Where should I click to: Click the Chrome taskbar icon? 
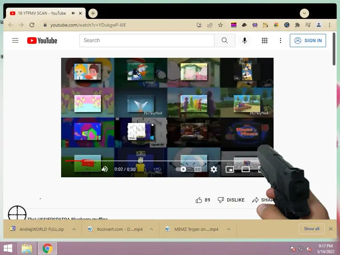click(x=47, y=248)
